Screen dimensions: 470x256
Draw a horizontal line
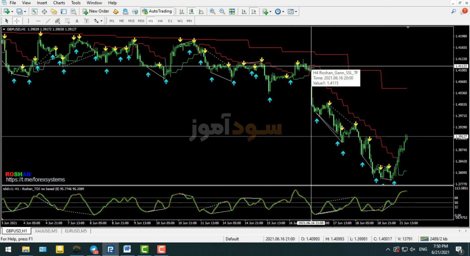point(38,21)
